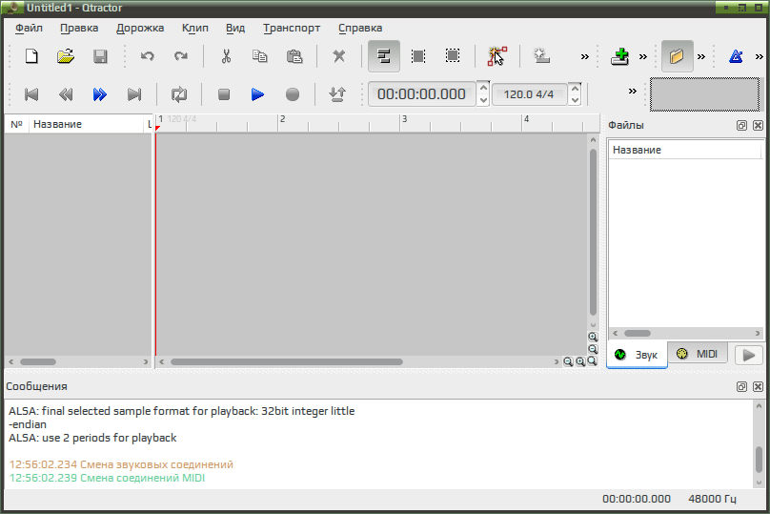Close the Сообщения panel

[758, 387]
